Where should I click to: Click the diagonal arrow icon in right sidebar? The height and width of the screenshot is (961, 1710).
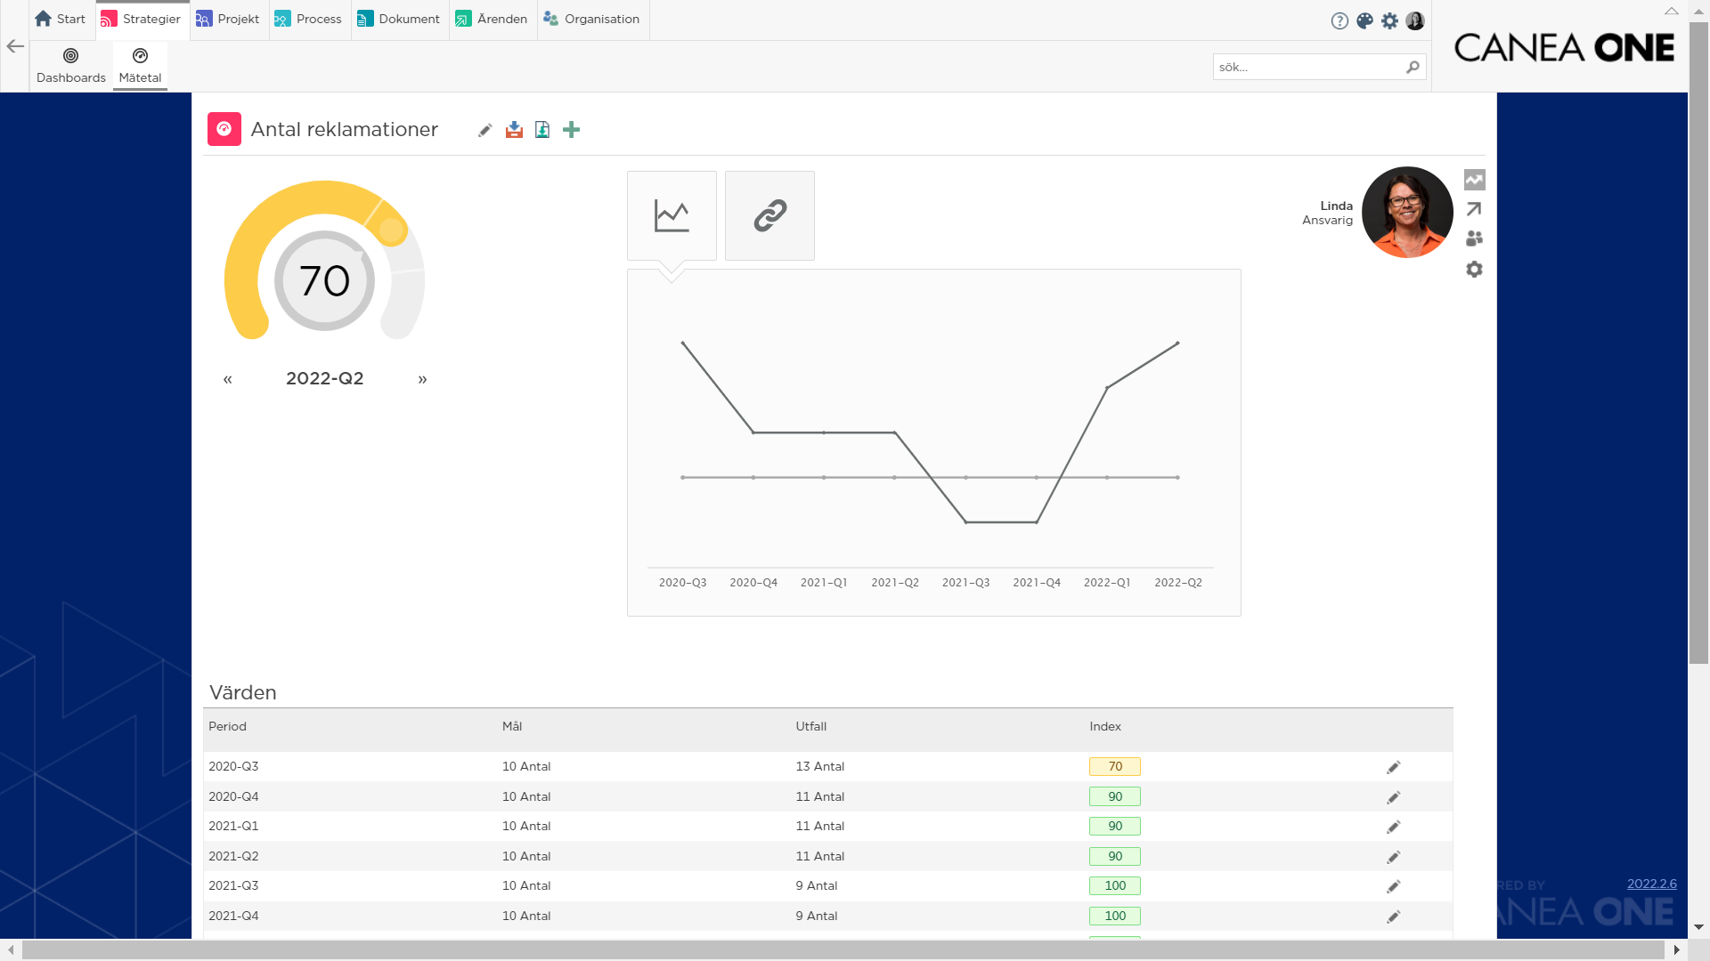(1474, 209)
